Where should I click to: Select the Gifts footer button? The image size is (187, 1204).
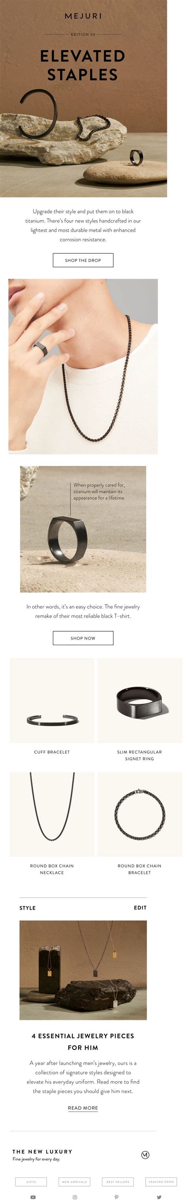point(31,1181)
